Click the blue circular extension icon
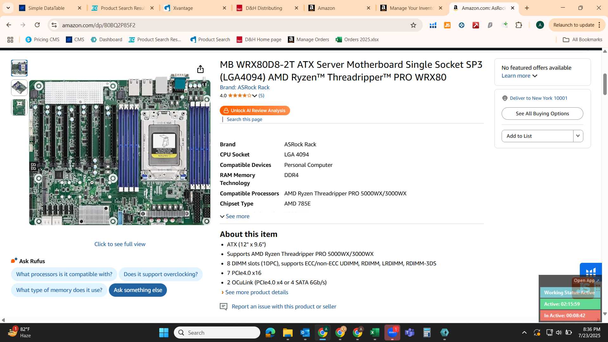This screenshot has width=608, height=342. point(461,25)
